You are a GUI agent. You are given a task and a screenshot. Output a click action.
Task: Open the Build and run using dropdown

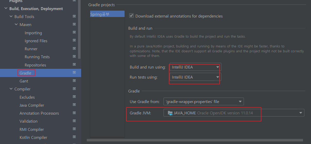[195, 67]
